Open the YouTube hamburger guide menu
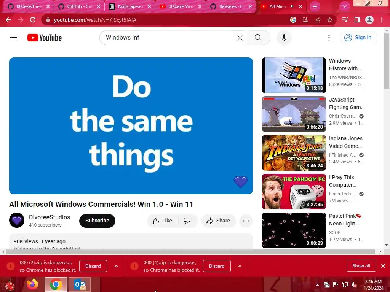The width and height of the screenshot is (390, 292). click(x=14, y=38)
